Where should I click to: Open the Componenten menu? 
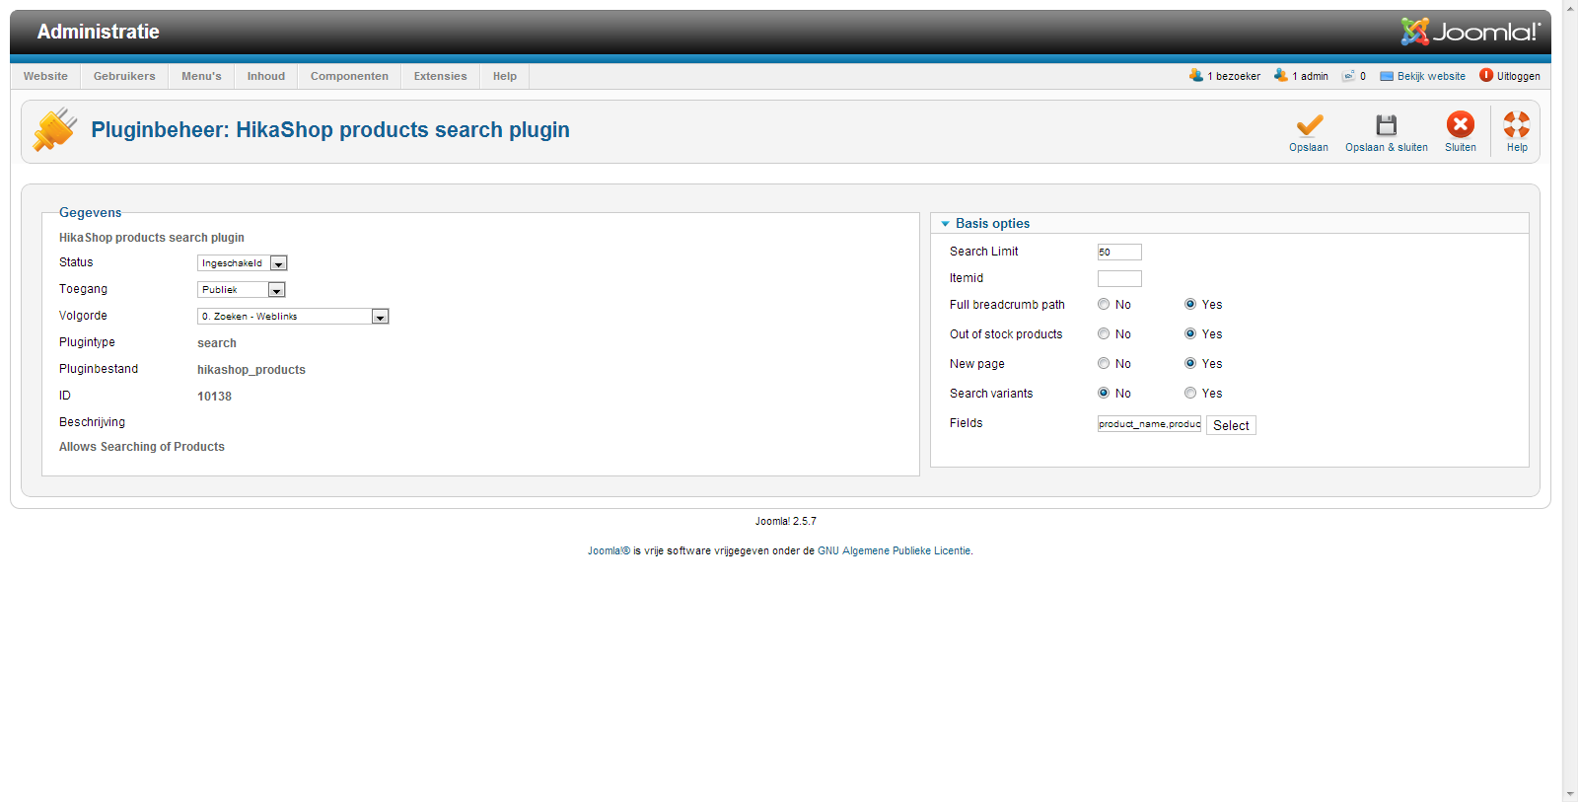click(349, 76)
